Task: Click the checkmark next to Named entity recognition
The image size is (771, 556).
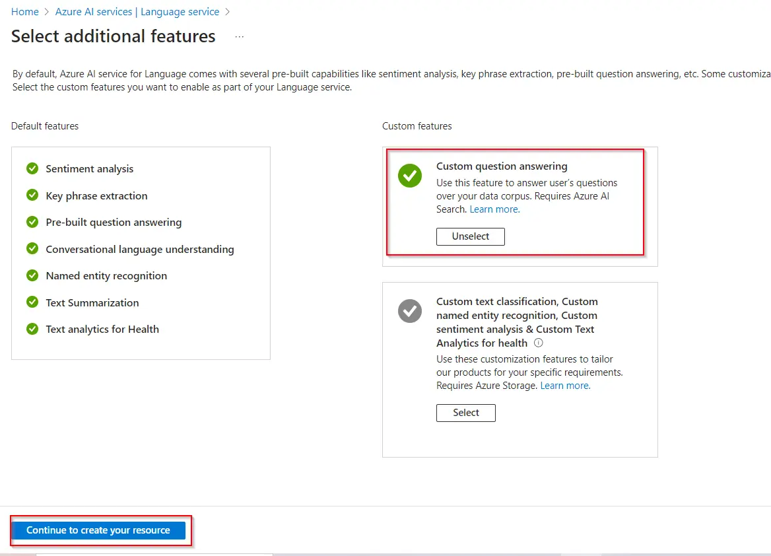Action: point(32,275)
